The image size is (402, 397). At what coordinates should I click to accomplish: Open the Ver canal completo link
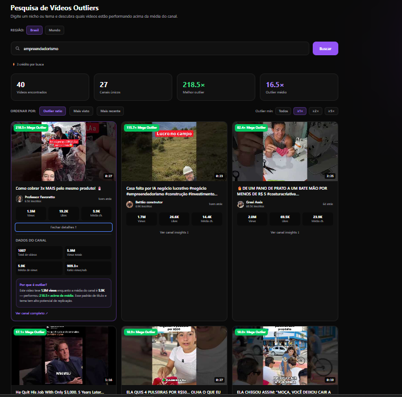[x=32, y=313]
